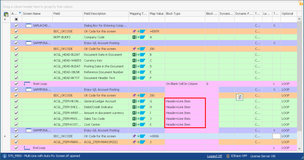
Task: Click the row indicator arrow beside =0006 row
Action: [x=5, y=136]
